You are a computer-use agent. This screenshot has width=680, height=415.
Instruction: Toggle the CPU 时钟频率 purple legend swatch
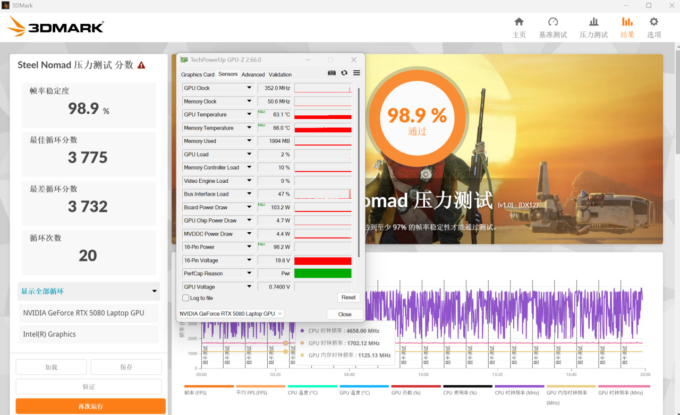pyautogui.click(x=520, y=386)
